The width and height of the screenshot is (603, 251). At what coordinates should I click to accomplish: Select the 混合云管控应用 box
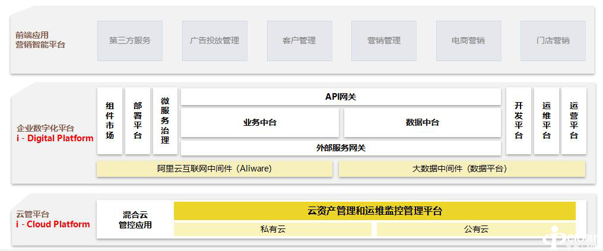click(x=135, y=220)
